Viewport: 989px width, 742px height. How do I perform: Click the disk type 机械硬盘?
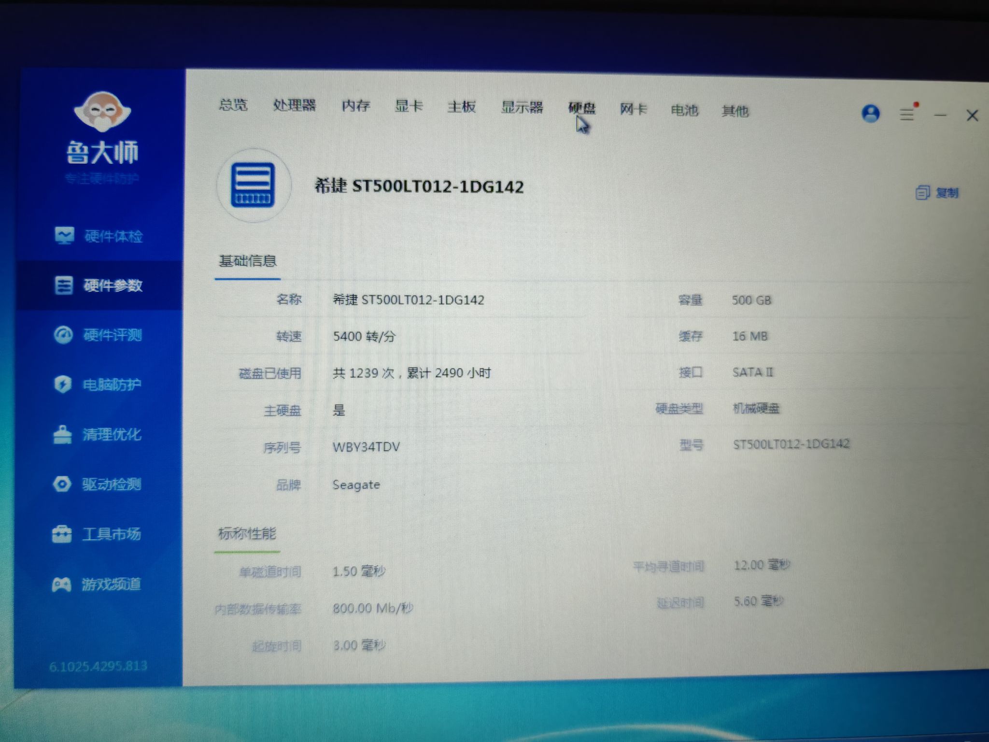click(756, 408)
